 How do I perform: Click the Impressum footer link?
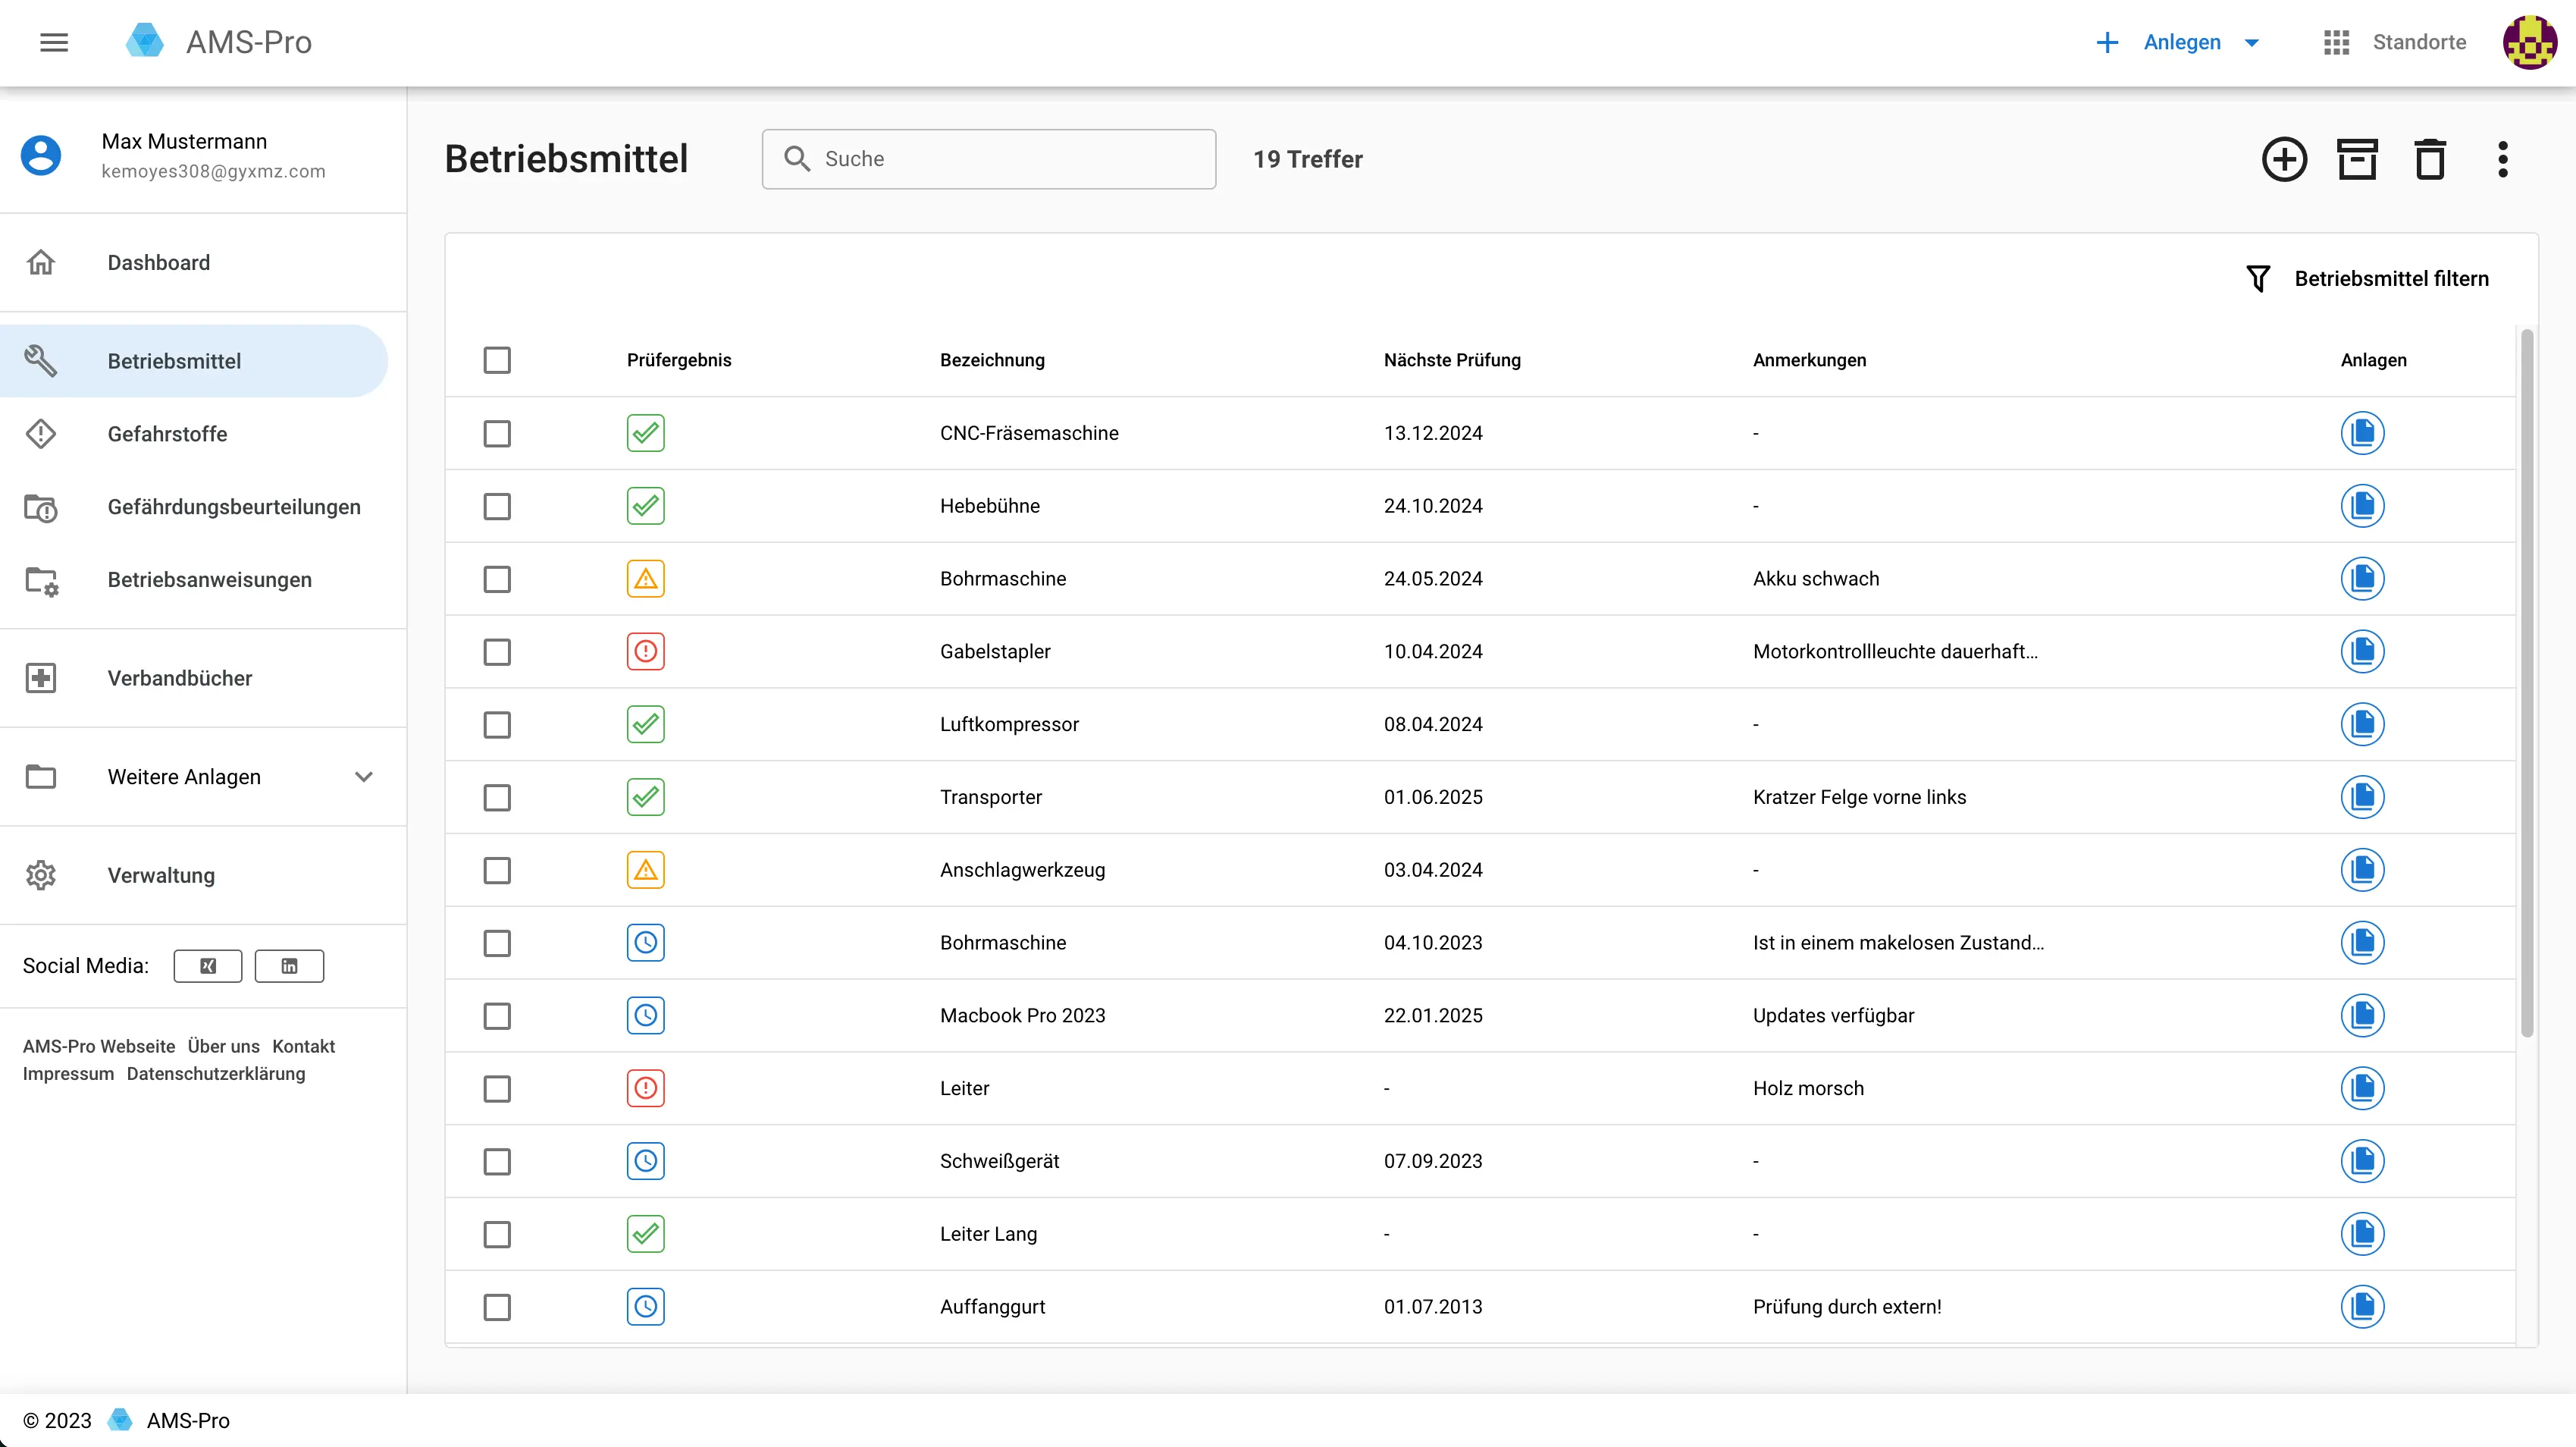(68, 1074)
